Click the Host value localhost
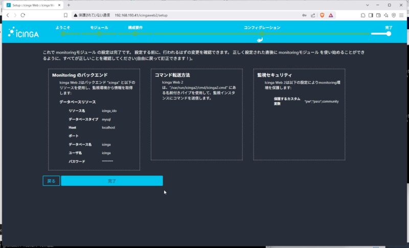Viewport: 409px width, 248px height. coord(108,128)
